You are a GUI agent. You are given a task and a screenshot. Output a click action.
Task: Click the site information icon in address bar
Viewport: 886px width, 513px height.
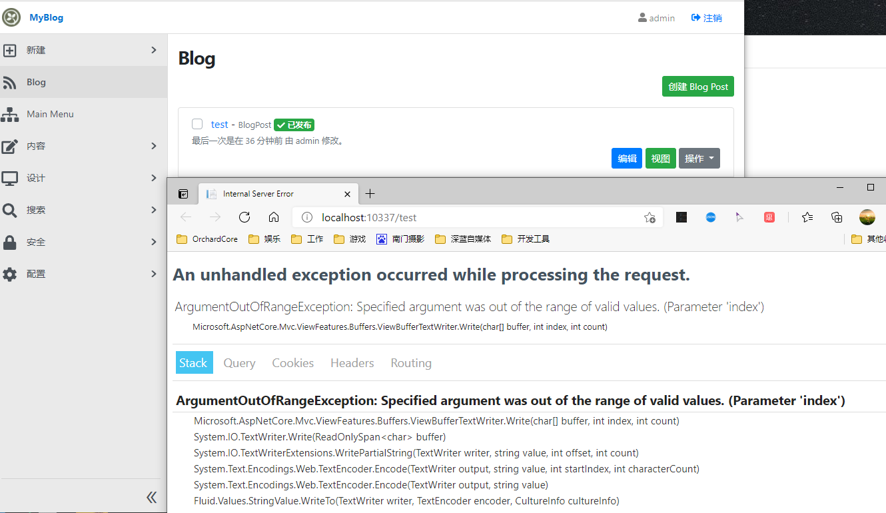click(307, 217)
